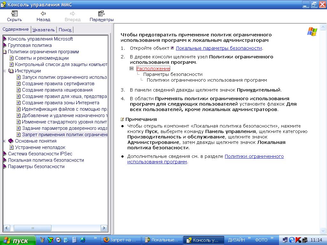This screenshot has height=245, width=327.
Task: Click the Примечания note icon
Action: 122,119
